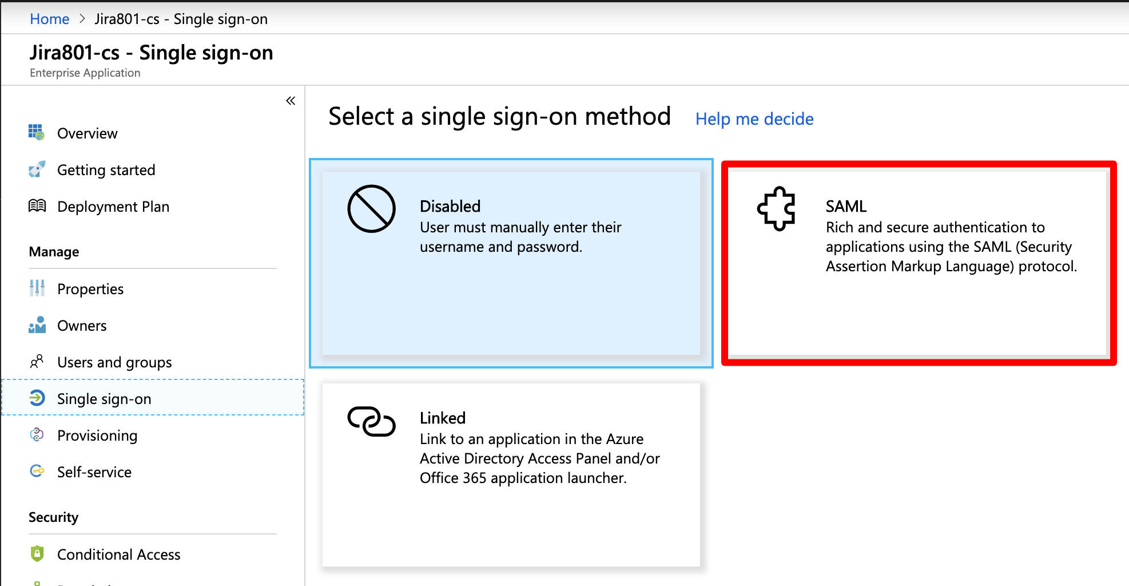Viewport: 1129px width, 586px height.
Task: Click the Overview grid icon
Action: 37,133
